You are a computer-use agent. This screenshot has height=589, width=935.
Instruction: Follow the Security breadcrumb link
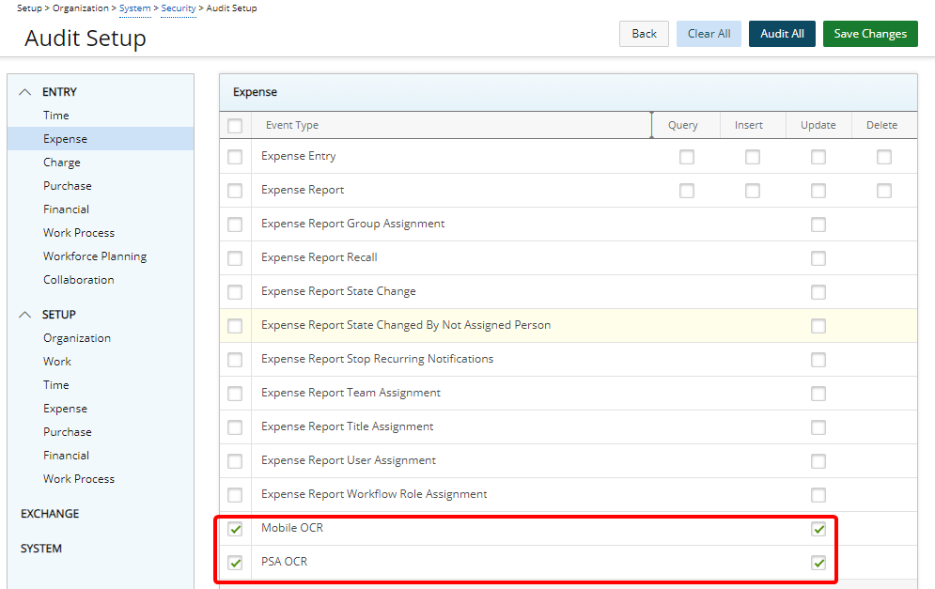(x=179, y=8)
